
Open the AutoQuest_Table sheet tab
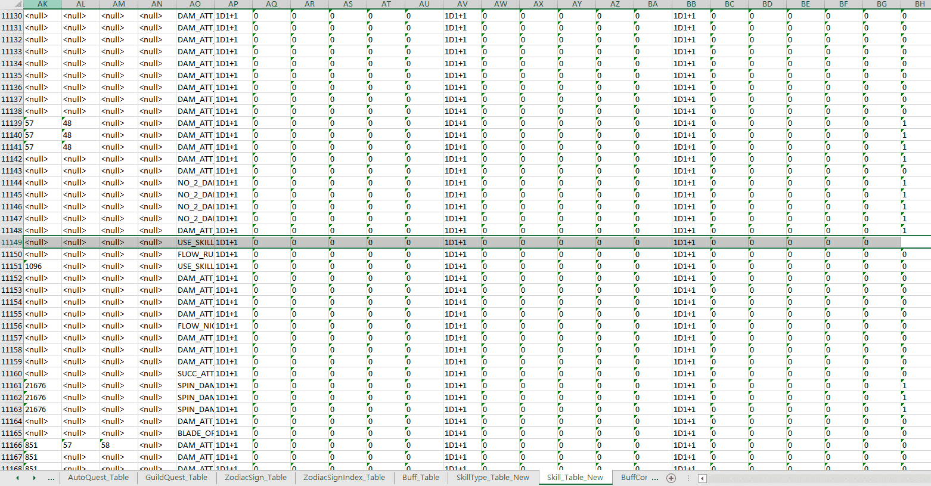tap(98, 478)
